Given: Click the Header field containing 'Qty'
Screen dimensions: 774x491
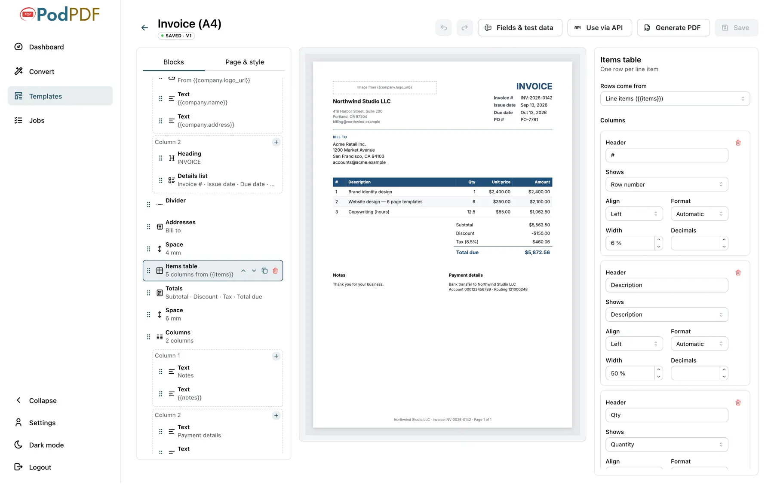Looking at the screenshot, I should pyautogui.click(x=666, y=415).
